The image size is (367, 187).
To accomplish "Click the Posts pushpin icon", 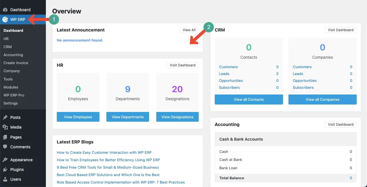I will pyautogui.click(x=5, y=117).
